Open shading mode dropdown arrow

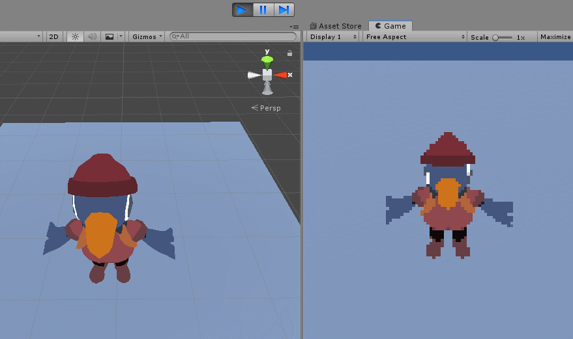pyautogui.click(x=38, y=36)
